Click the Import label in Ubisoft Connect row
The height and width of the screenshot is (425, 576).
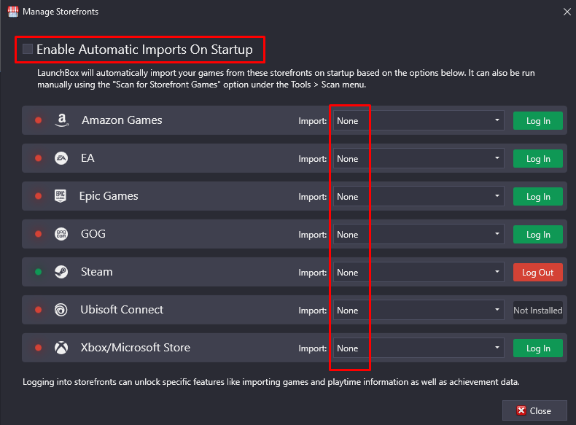[312, 311]
